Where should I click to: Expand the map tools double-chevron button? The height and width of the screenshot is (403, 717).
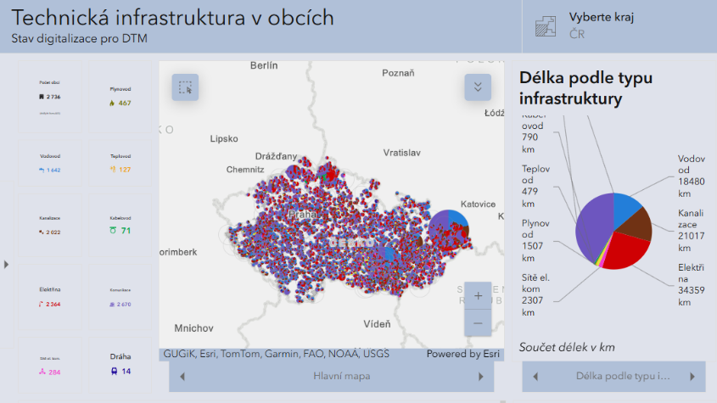(478, 87)
